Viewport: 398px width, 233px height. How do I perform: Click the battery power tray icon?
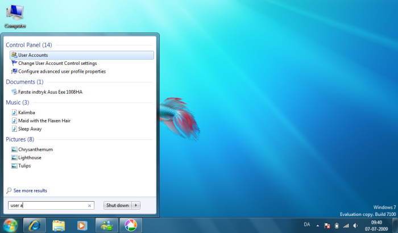click(x=337, y=226)
